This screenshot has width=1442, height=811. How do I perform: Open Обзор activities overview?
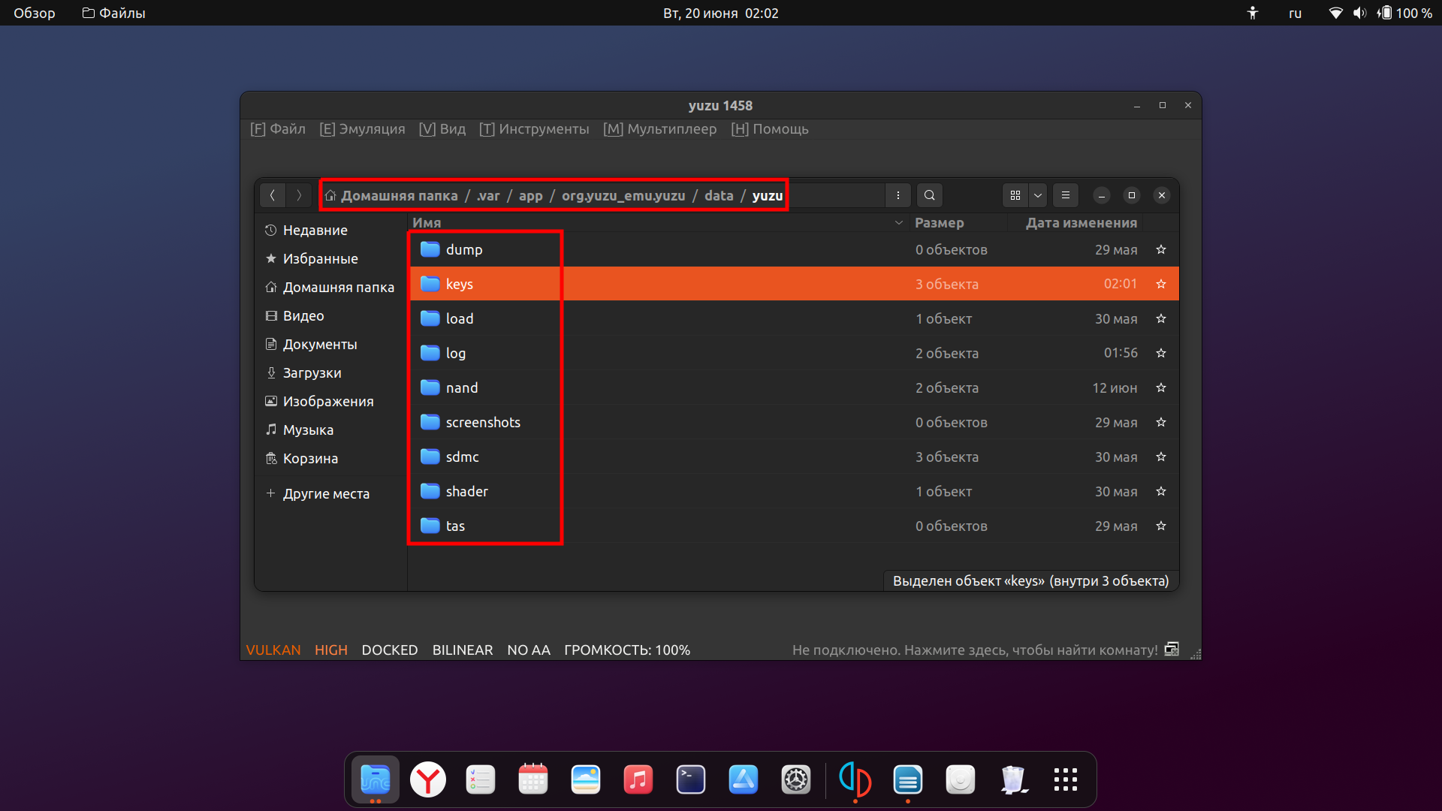(35, 13)
